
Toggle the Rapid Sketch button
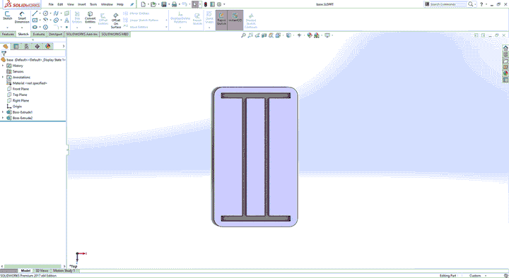point(221,20)
